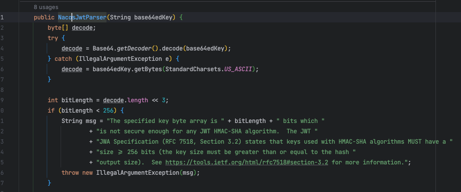Screen dimensions: 461x192
Task: Click the "public" keyword
Action: coord(44,17)
